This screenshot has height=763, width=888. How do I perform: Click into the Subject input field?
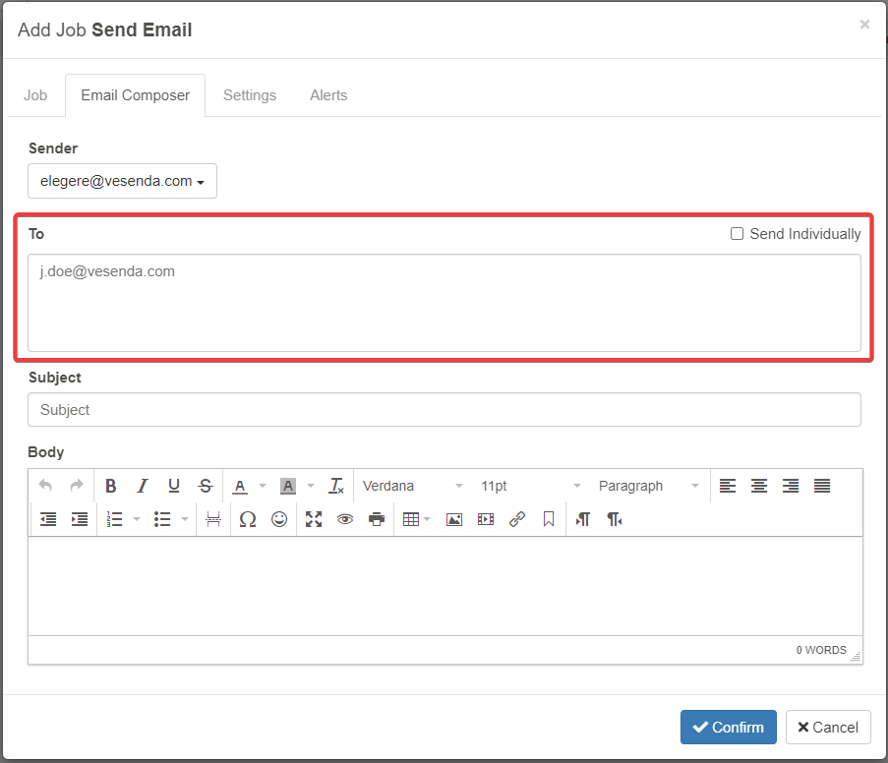coord(444,410)
